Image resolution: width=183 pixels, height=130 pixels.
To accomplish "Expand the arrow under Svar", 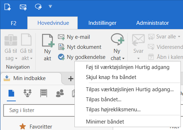I will point(138,59).
